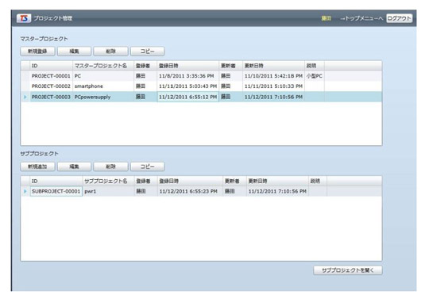This screenshot has height=302, width=429.
Task: Click the row arrow indicator beside PROJECT-00003
Action: pyautogui.click(x=25, y=97)
